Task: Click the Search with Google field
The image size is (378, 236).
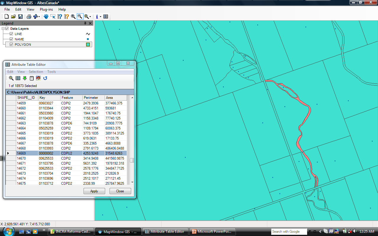Action: point(289,232)
